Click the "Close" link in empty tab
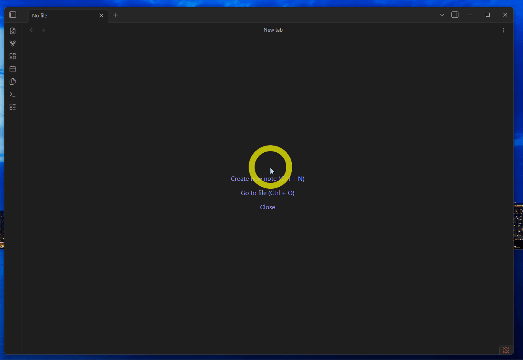523x360 pixels. 268,207
